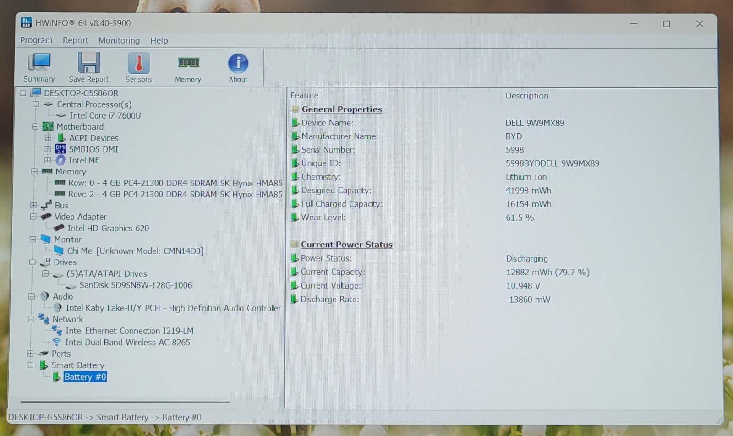733x436 pixels.
Task: Select Intel Dual Band Wireless-AC 8265
Action: click(x=127, y=342)
